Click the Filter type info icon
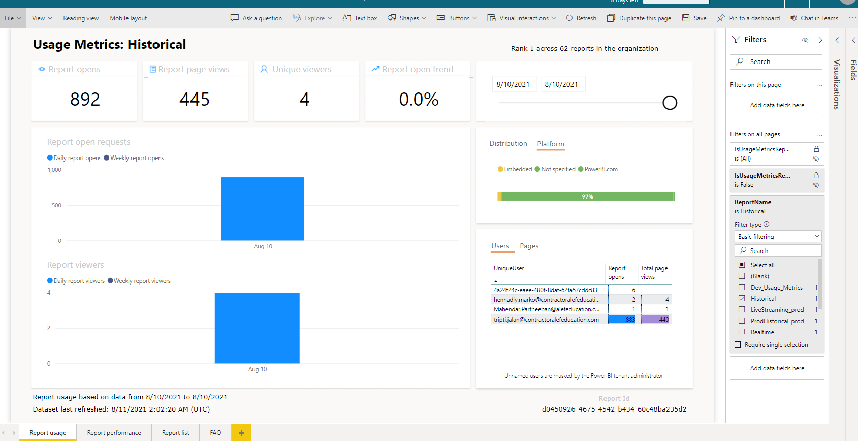Screen dimensions: 858x441 tap(766, 224)
